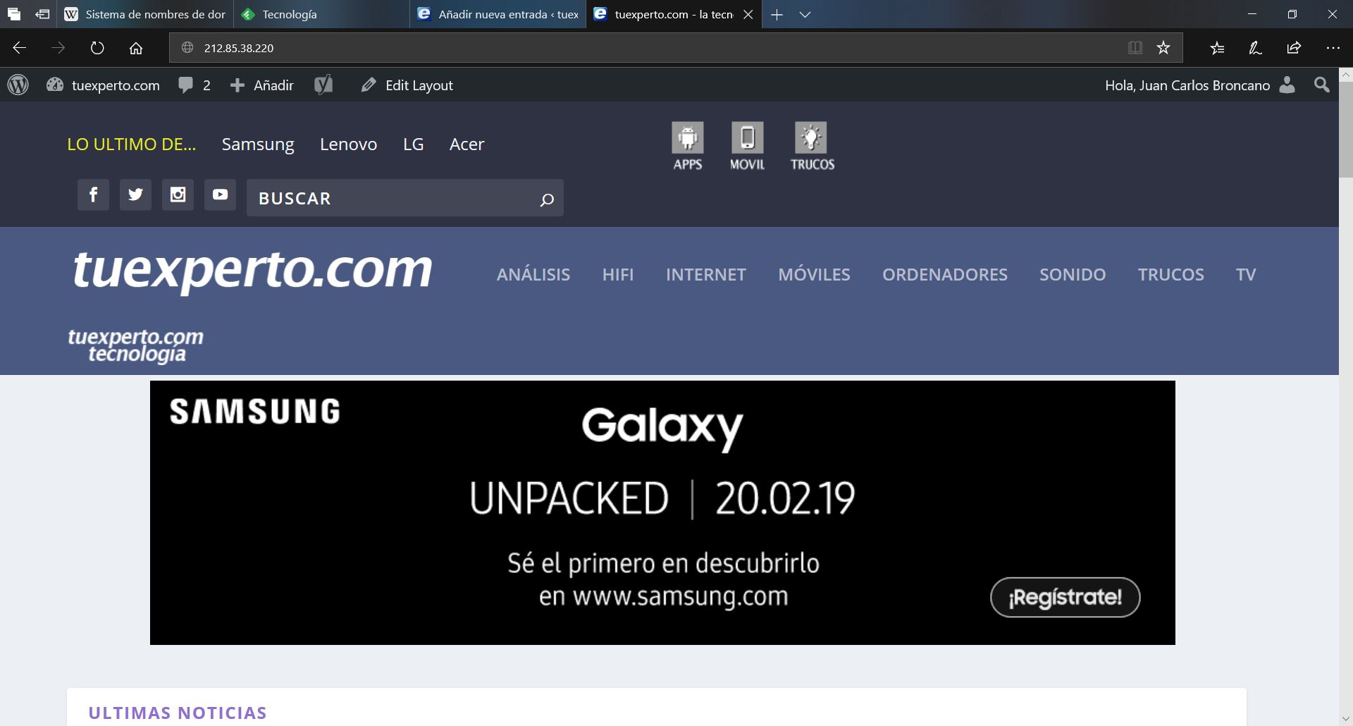Open ANÁLISIS navigation menu item
Viewport: 1353px width, 726px height.
tap(533, 274)
